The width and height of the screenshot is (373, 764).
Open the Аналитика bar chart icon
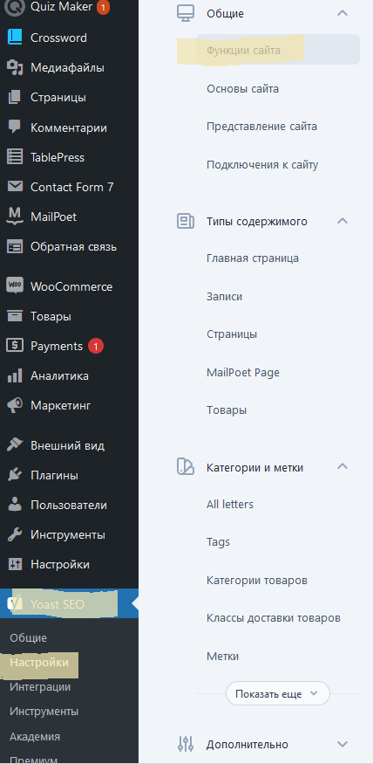(x=15, y=375)
